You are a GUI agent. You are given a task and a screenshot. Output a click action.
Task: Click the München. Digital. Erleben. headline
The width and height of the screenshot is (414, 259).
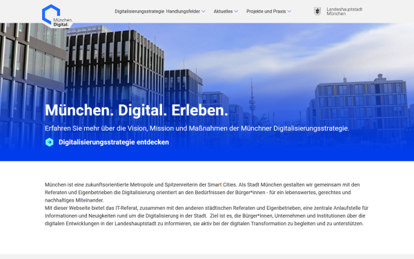(x=137, y=110)
